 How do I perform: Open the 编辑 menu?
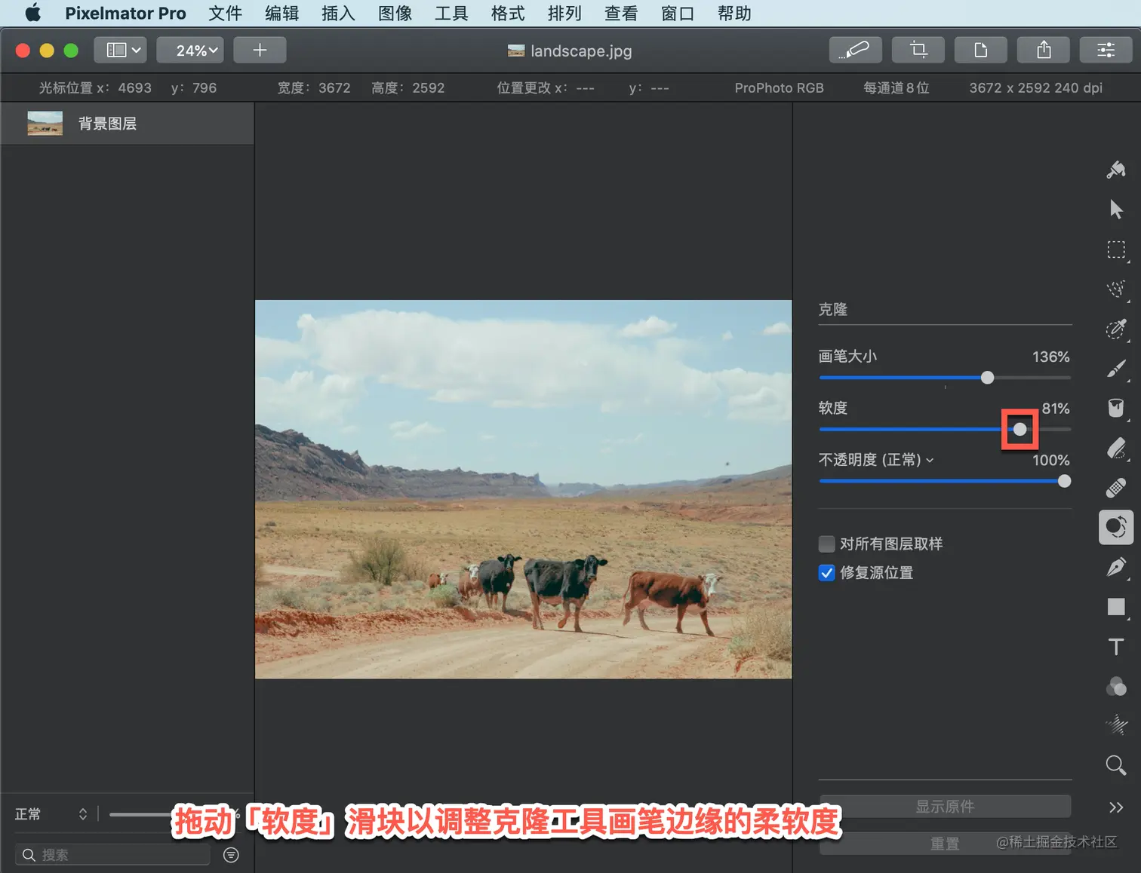point(281,14)
